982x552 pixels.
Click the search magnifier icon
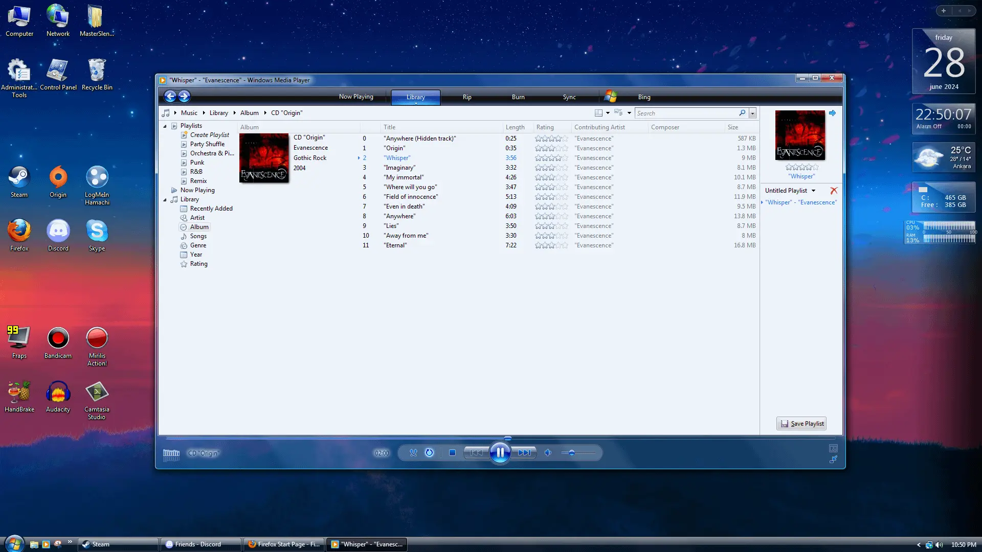pos(742,113)
